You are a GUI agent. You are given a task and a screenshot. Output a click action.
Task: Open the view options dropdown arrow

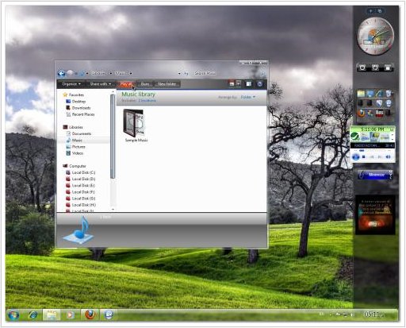pos(239,84)
